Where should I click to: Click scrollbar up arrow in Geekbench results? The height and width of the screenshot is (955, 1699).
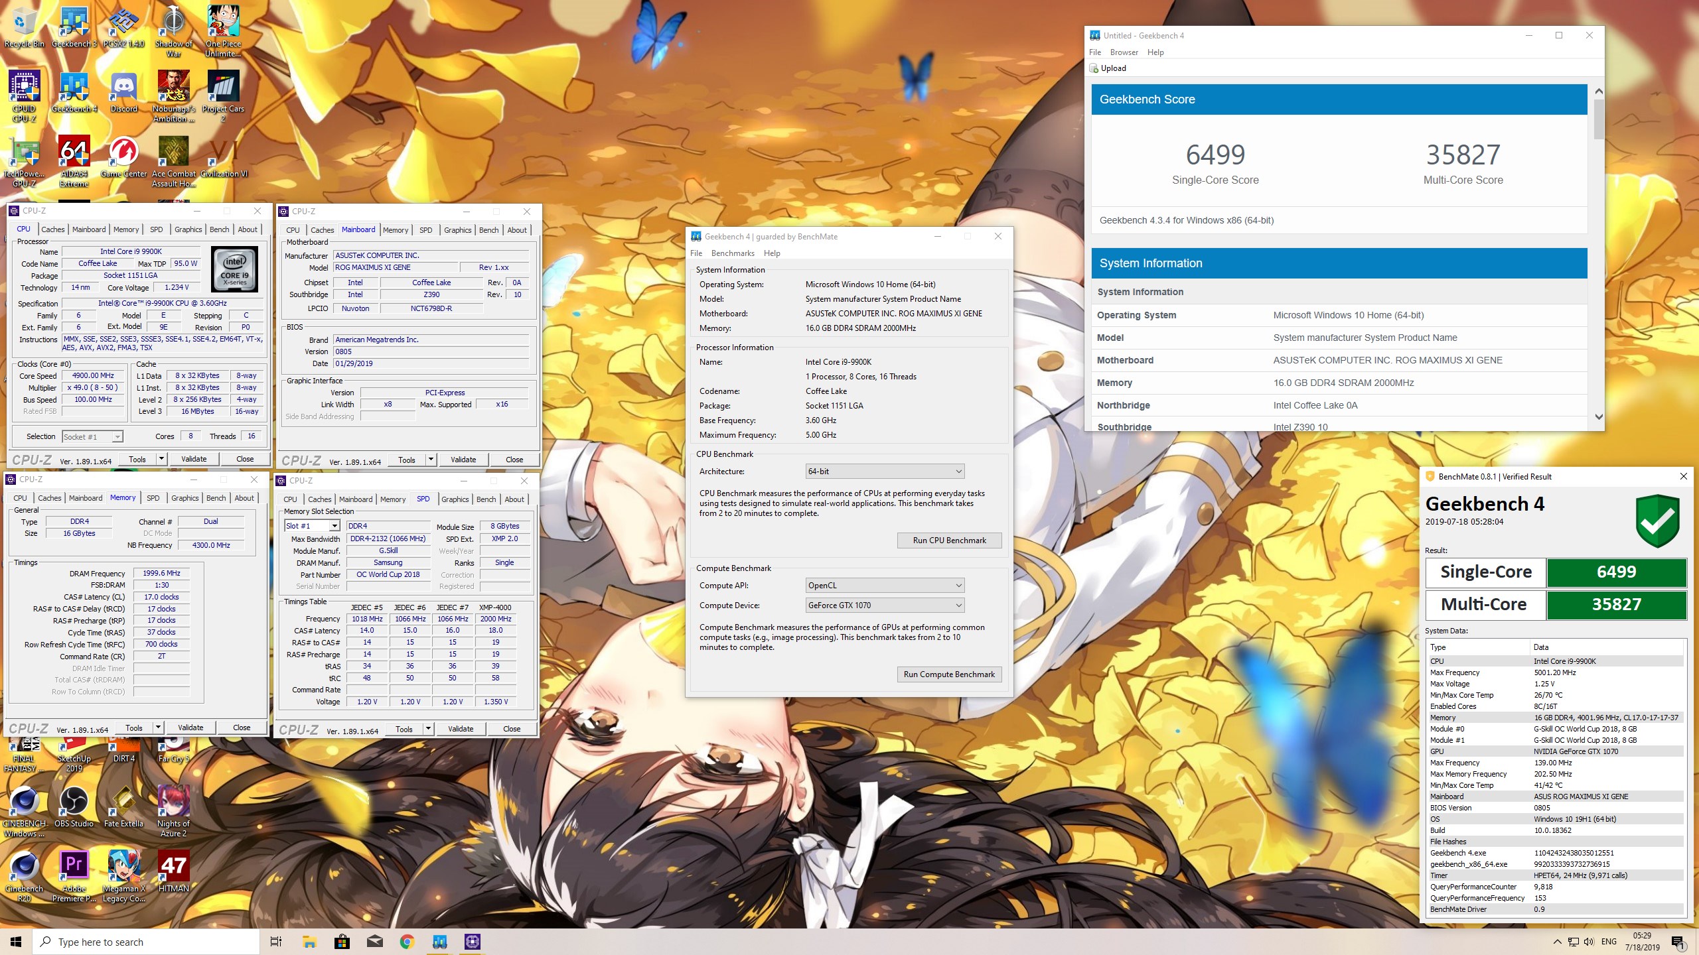coord(1599,91)
